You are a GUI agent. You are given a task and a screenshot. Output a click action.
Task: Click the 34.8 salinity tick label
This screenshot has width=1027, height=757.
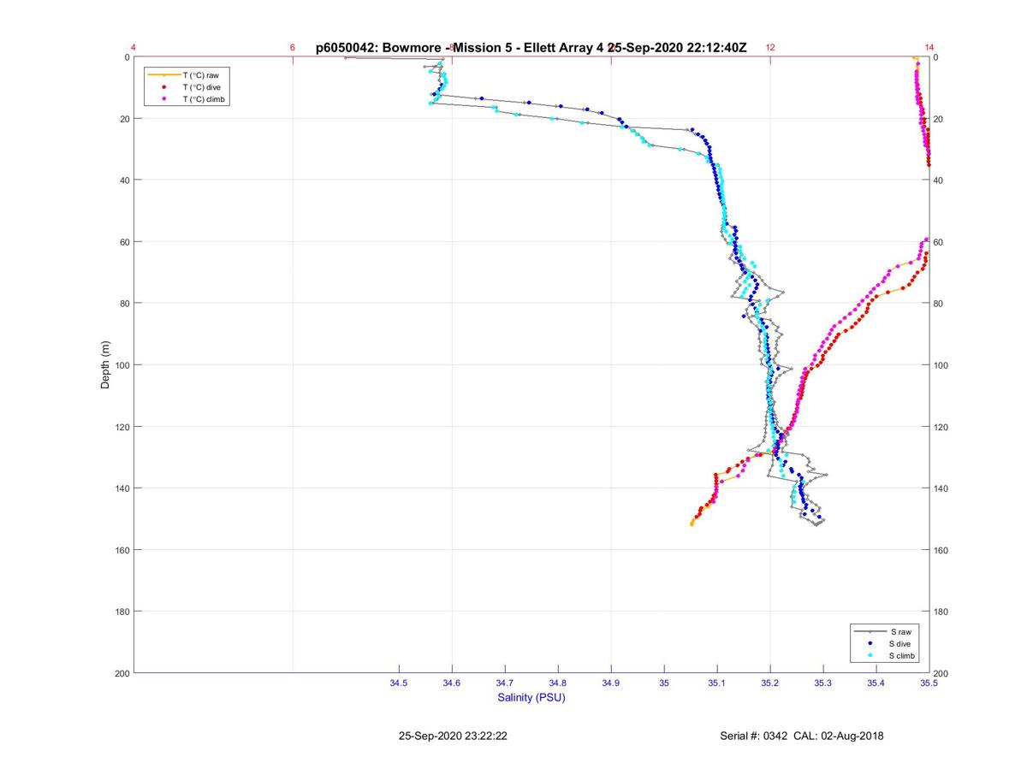(x=558, y=683)
